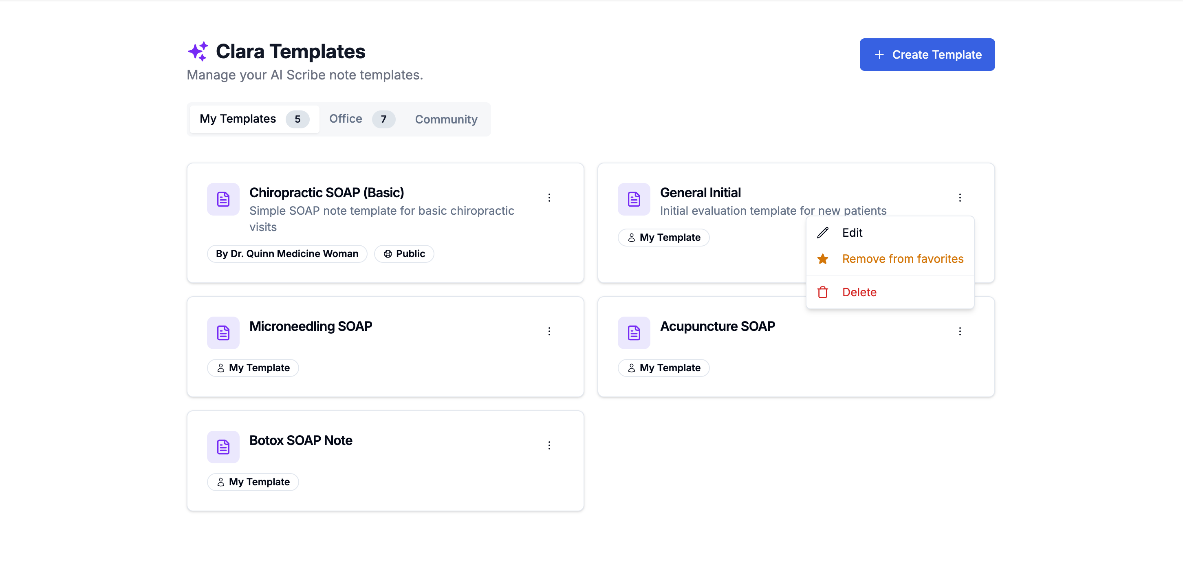Select Delete from the context menu

(859, 292)
